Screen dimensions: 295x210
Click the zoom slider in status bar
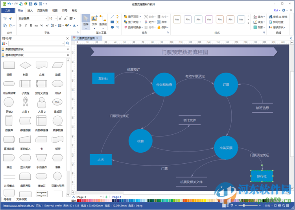click(x=247, y=206)
